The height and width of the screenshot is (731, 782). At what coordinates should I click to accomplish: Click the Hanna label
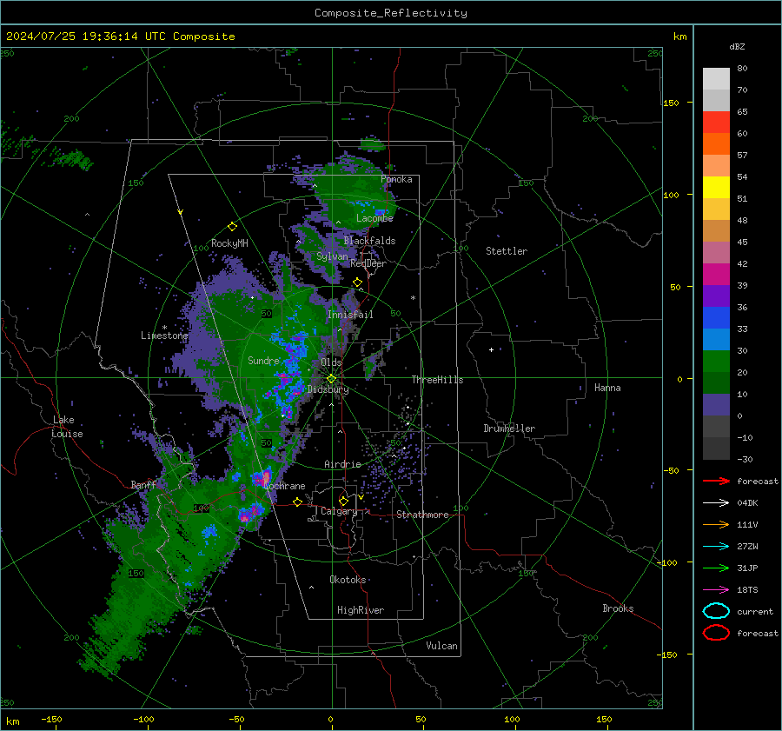(x=607, y=388)
